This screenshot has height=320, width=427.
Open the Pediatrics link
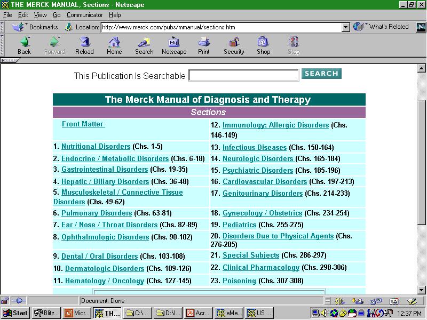coord(239,225)
